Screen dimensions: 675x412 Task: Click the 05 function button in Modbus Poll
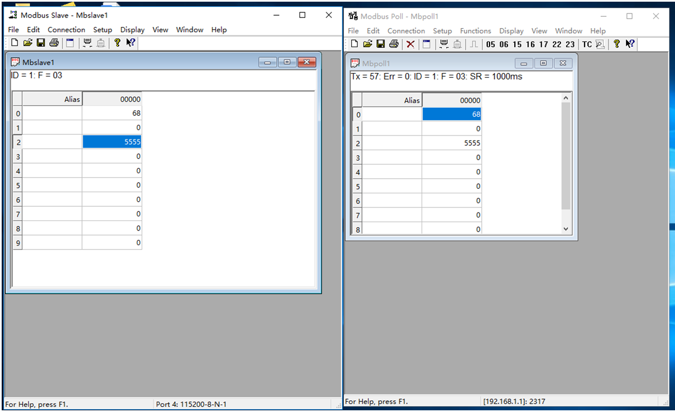click(x=491, y=44)
